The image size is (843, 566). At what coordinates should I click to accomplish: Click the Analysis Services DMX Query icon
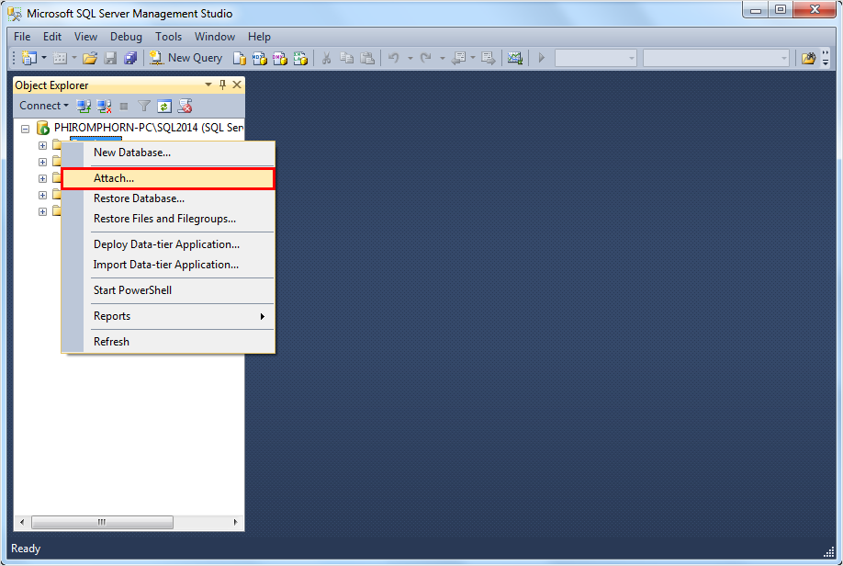coord(280,58)
